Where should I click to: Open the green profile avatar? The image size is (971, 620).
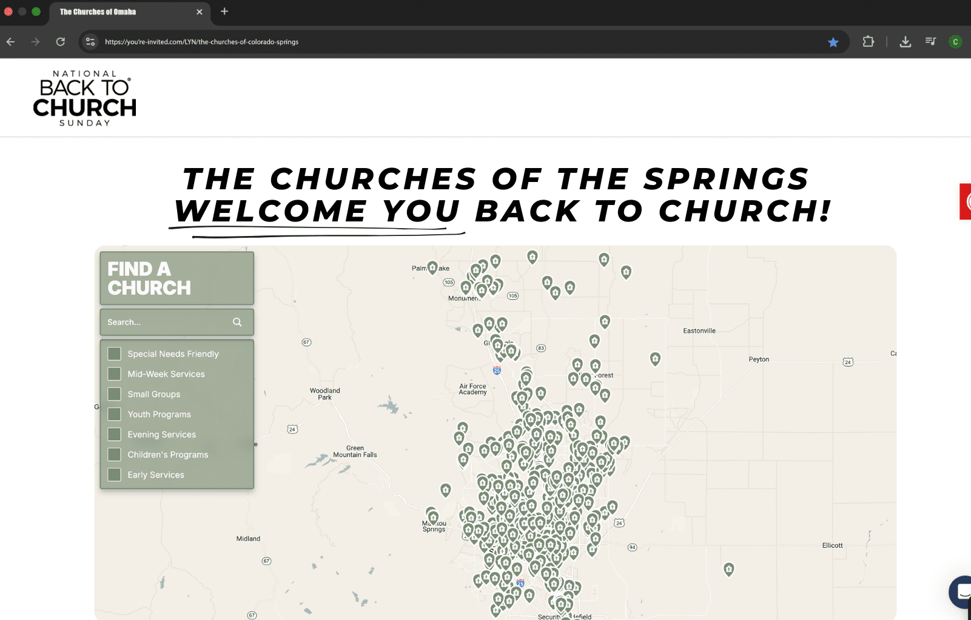coord(955,42)
